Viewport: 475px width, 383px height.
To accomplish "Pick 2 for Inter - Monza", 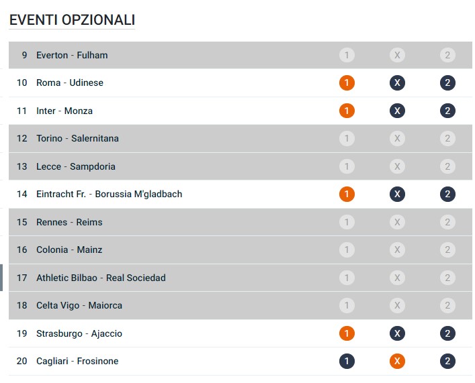I will (x=448, y=111).
